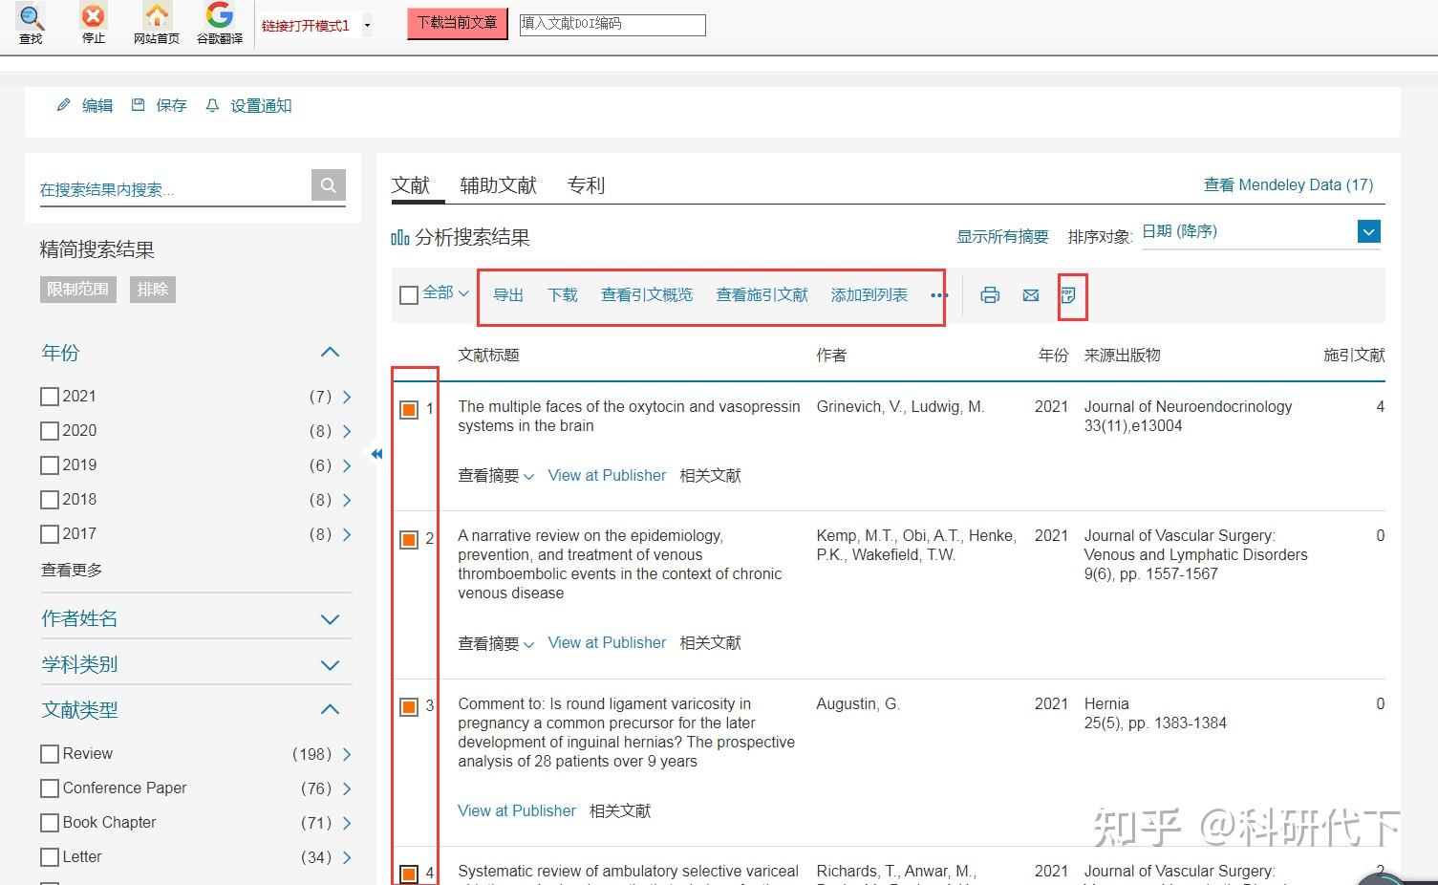Open 谷歌翻译 via the Google translate icon

219,17
